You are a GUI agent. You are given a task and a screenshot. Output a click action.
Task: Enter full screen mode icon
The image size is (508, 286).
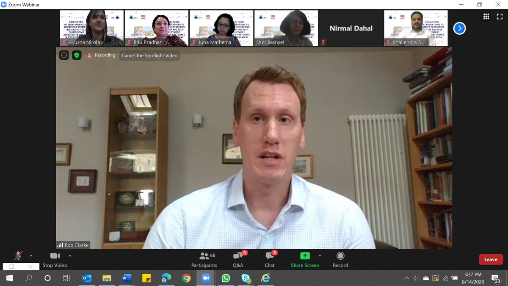(x=500, y=17)
